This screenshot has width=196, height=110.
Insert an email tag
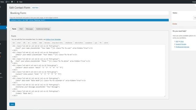(x=19, y=43)
